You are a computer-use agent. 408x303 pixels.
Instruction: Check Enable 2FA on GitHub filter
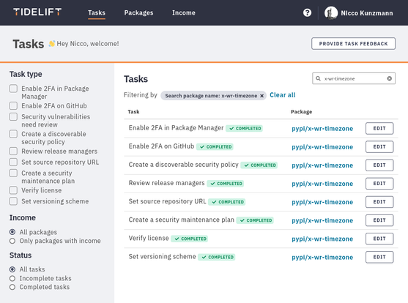(13, 106)
